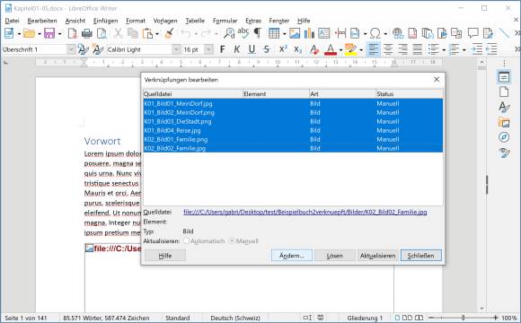Open the Extras menu
This screenshot has height=323, width=521.
point(253,21)
